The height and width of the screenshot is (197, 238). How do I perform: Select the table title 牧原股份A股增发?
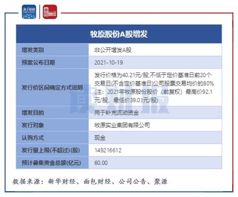click(x=119, y=34)
